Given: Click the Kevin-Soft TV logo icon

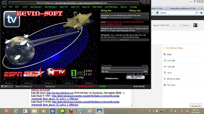Looking at the screenshot, I should point(12,19).
